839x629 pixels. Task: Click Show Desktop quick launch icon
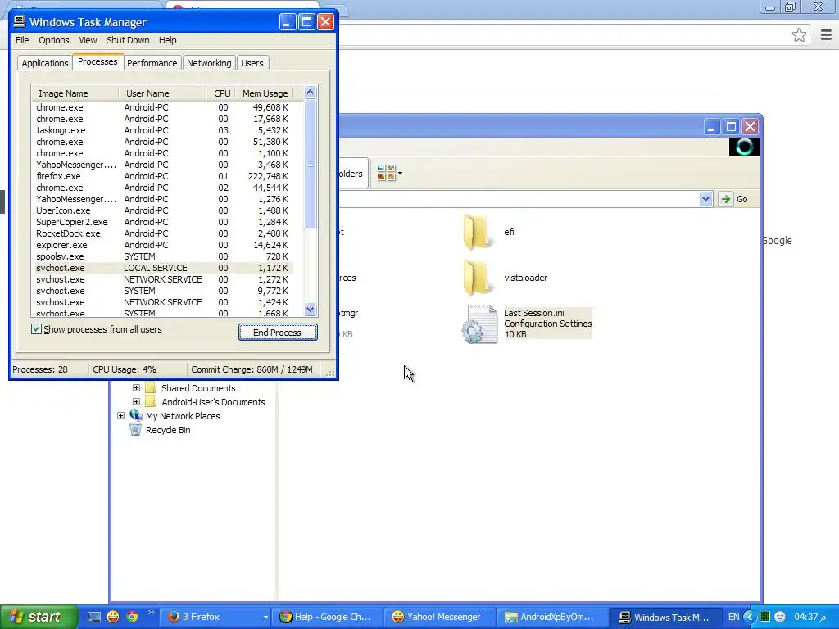[93, 617]
